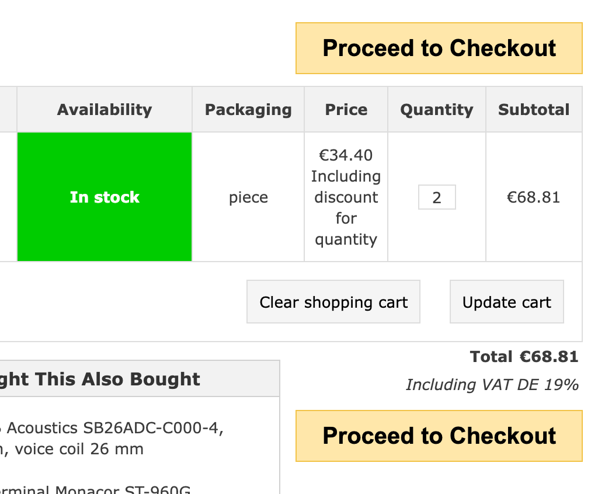591x494 pixels.
Task: Click the Availability column header
Action: [105, 110]
